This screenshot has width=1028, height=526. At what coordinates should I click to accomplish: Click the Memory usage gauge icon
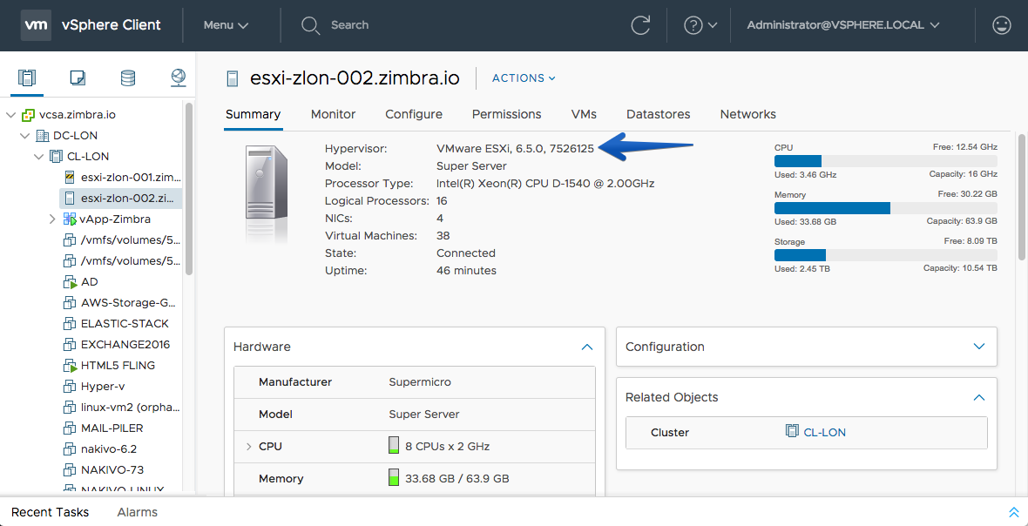[394, 478]
